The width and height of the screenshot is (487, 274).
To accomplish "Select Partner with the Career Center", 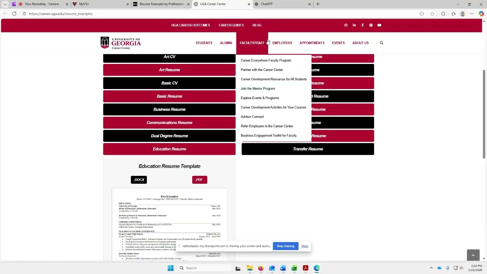I will pyautogui.click(x=262, y=70).
